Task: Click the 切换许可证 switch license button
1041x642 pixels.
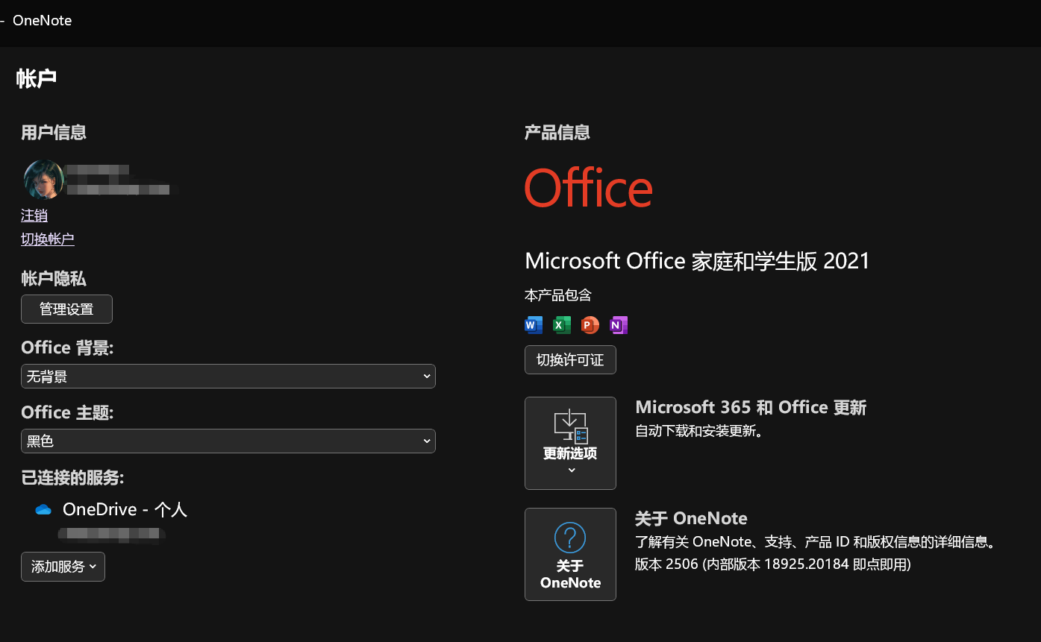Action: pos(570,360)
